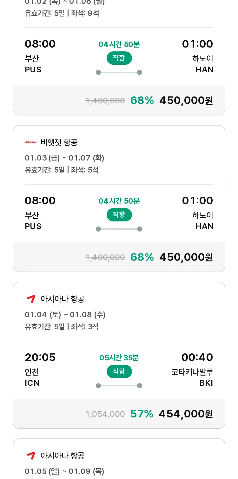Click the 20:05 Incheon departure time
Image resolution: width=238 pixels, height=479 pixels.
click(x=40, y=358)
